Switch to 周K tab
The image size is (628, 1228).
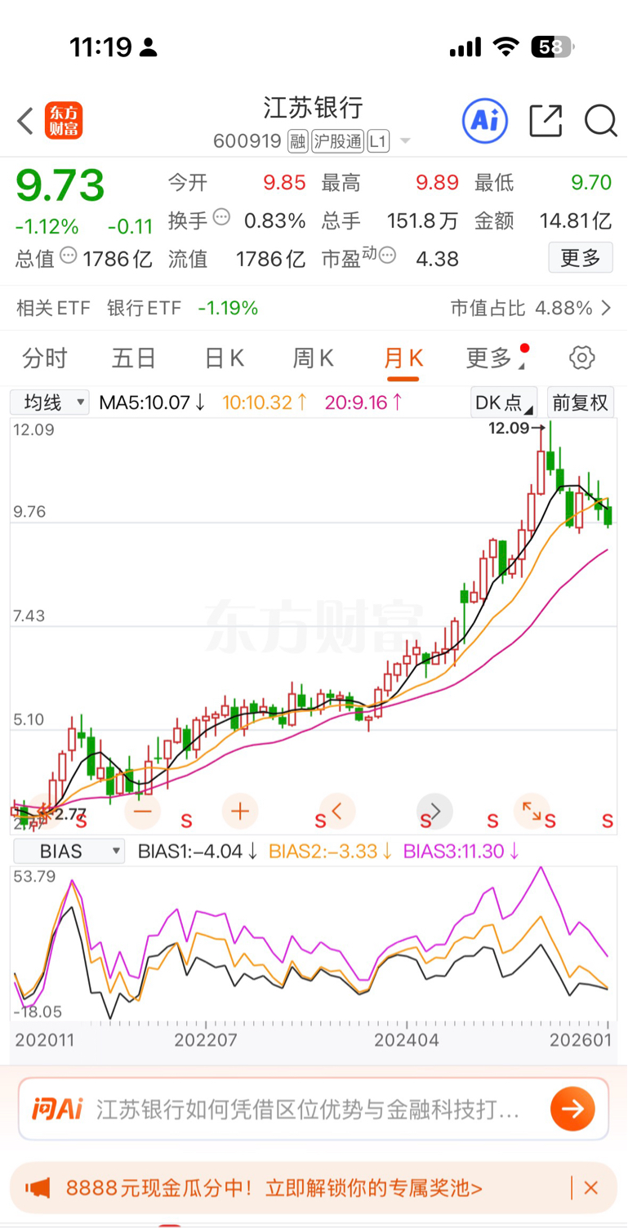pyautogui.click(x=314, y=358)
